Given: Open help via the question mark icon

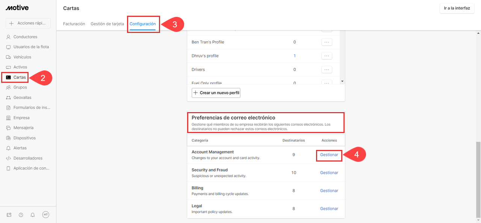Looking at the screenshot, I should pyautogui.click(x=21, y=215).
